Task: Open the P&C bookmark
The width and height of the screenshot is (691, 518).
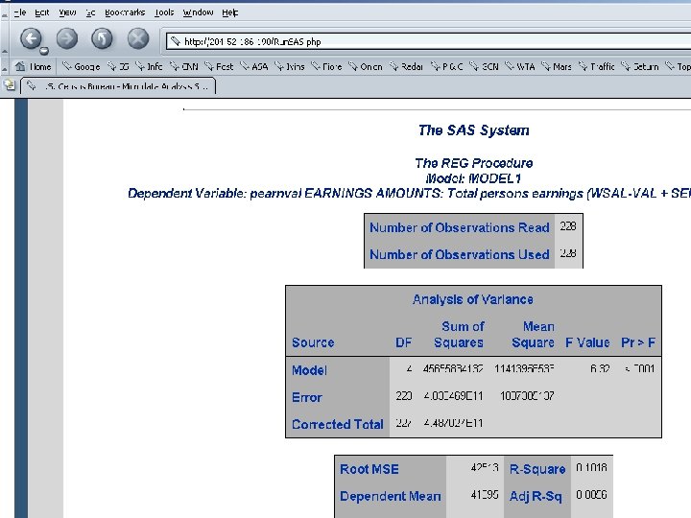Action: (x=447, y=66)
